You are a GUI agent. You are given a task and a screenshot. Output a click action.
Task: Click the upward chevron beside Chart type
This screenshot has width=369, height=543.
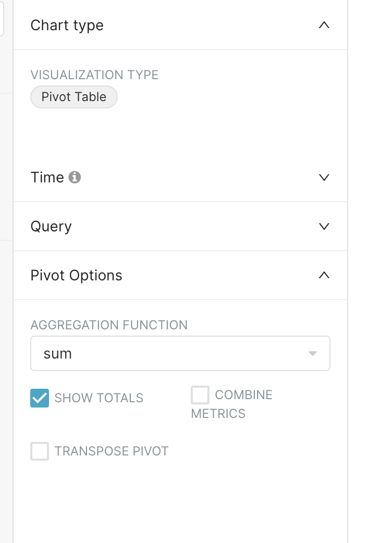(x=324, y=24)
